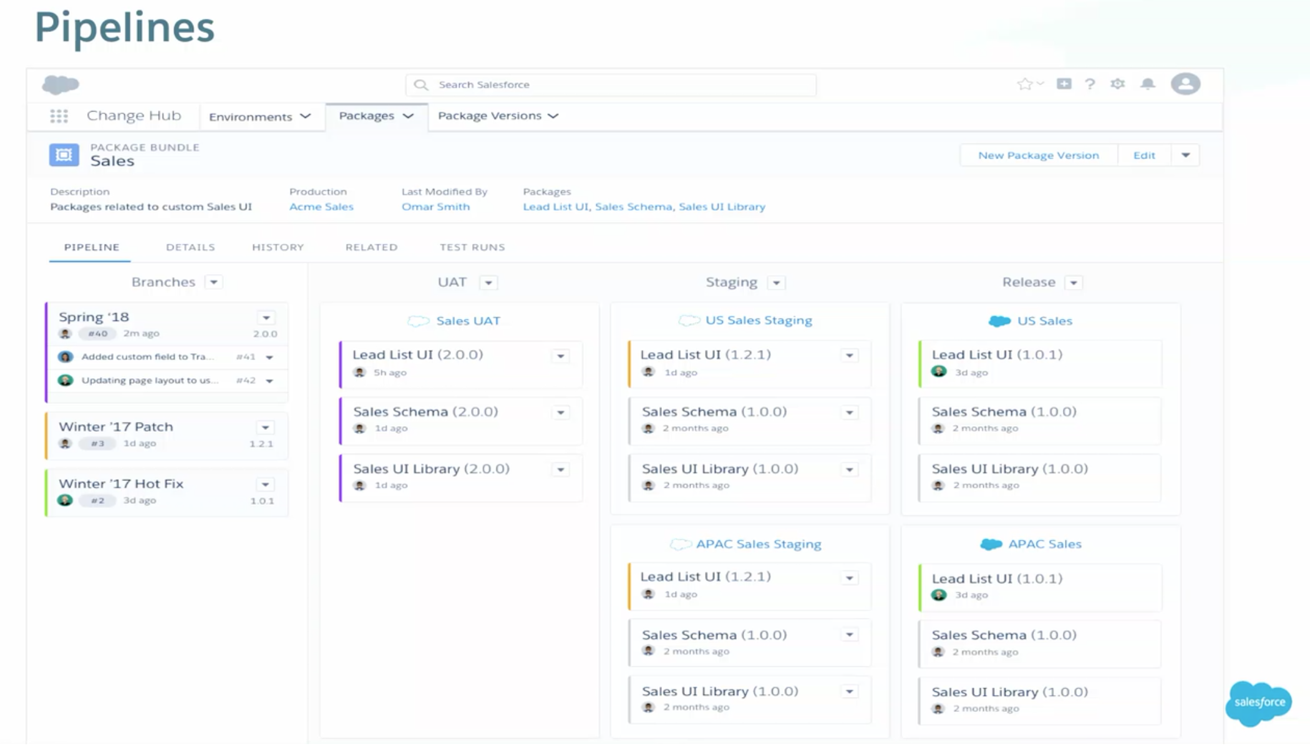Click the #40 badge on Spring '18
Image resolution: width=1310 pixels, height=745 pixels.
click(x=98, y=334)
